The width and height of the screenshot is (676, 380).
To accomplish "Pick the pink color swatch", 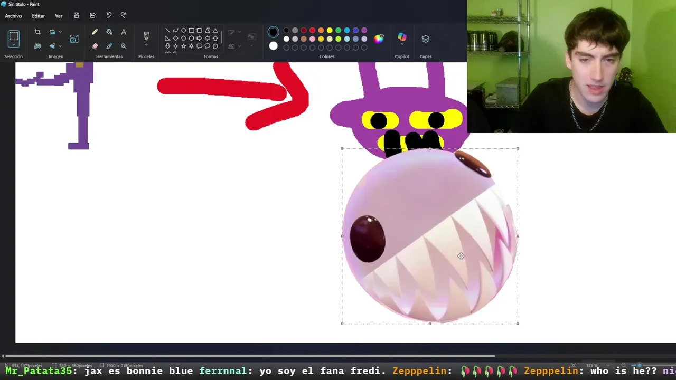I will pos(312,39).
